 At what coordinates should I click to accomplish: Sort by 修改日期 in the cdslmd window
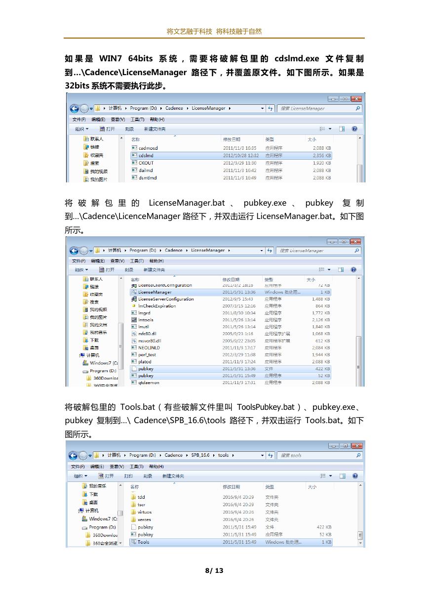tap(231, 139)
